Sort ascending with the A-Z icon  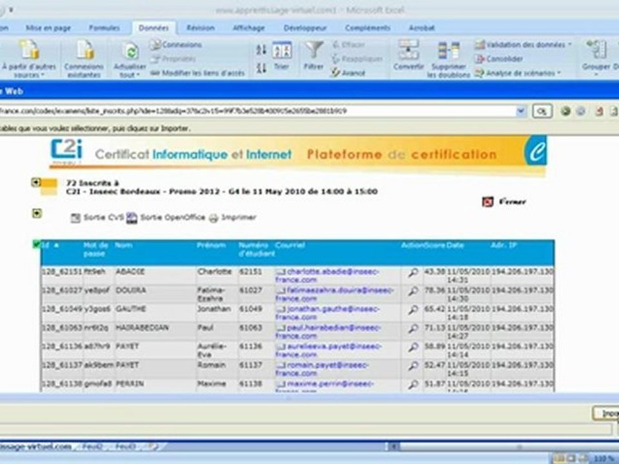click(261, 50)
